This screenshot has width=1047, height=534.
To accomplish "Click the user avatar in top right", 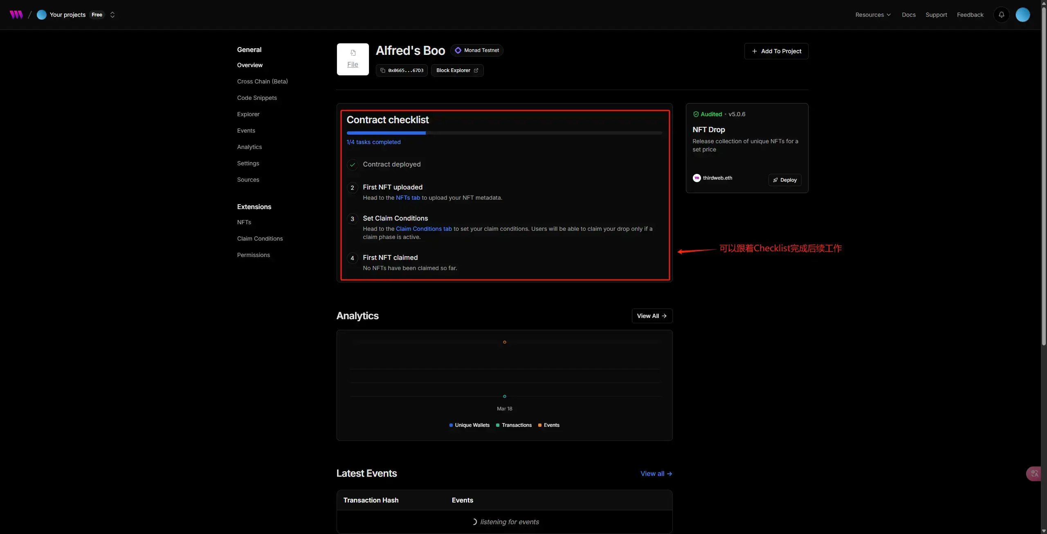I will pyautogui.click(x=1022, y=15).
